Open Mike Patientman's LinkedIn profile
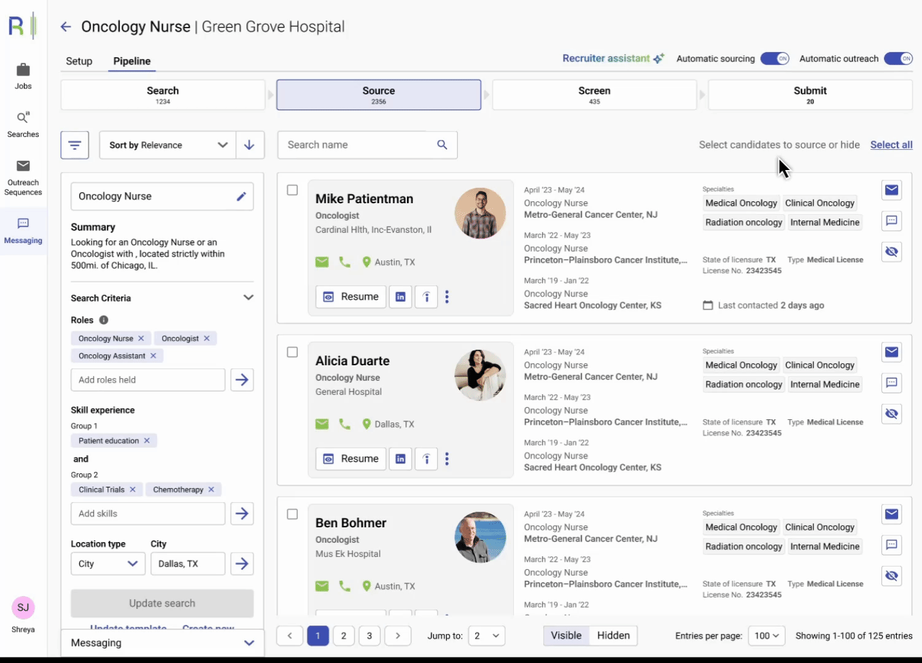This screenshot has width=922, height=663. pyautogui.click(x=400, y=297)
